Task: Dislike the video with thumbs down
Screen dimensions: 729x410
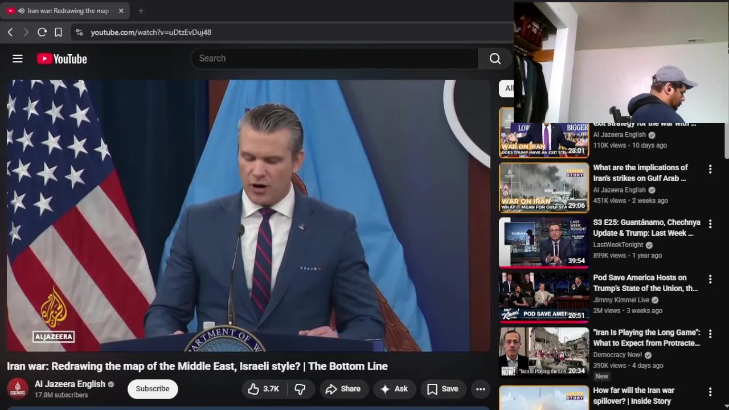Action: tap(300, 389)
